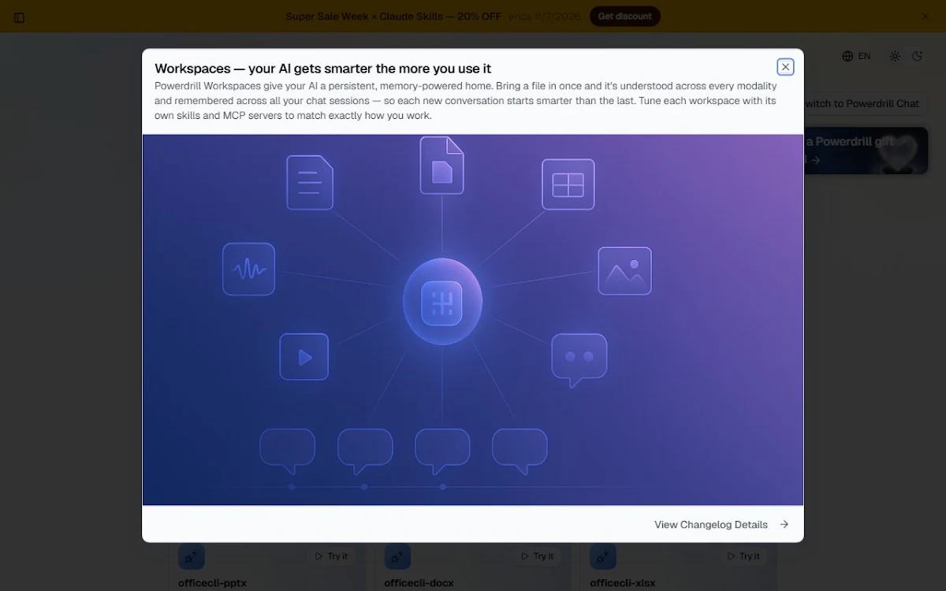Click the officecli-docx skill icon
Image resolution: width=946 pixels, height=591 pixels.
398,556
